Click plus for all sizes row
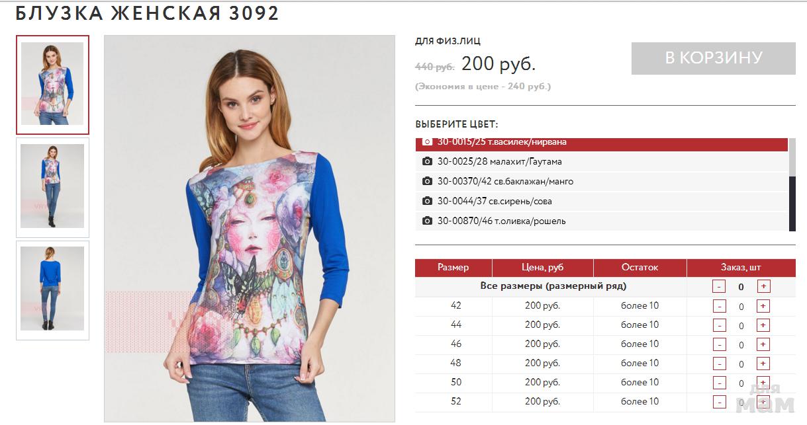Image resolution: width=807 pixels, height=425 pixels. tap(763, 286)
